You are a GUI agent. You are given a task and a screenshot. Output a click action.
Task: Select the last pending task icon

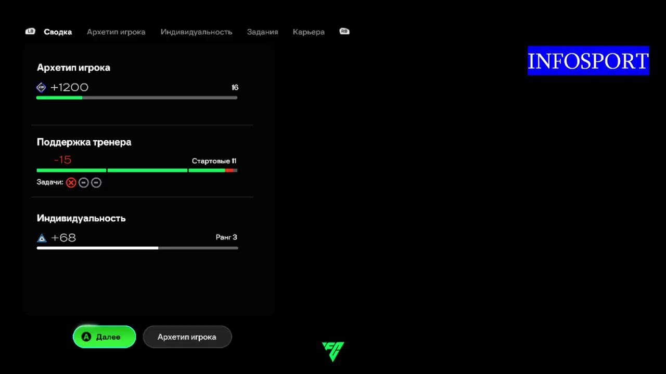point(96,182)
